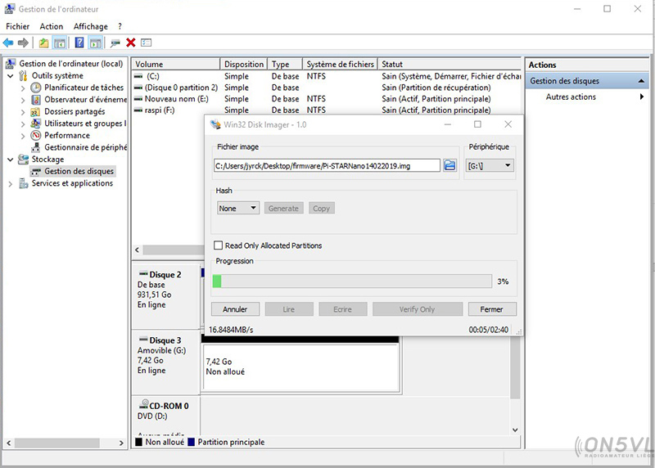Open the Affichage menu

(91, 26)
